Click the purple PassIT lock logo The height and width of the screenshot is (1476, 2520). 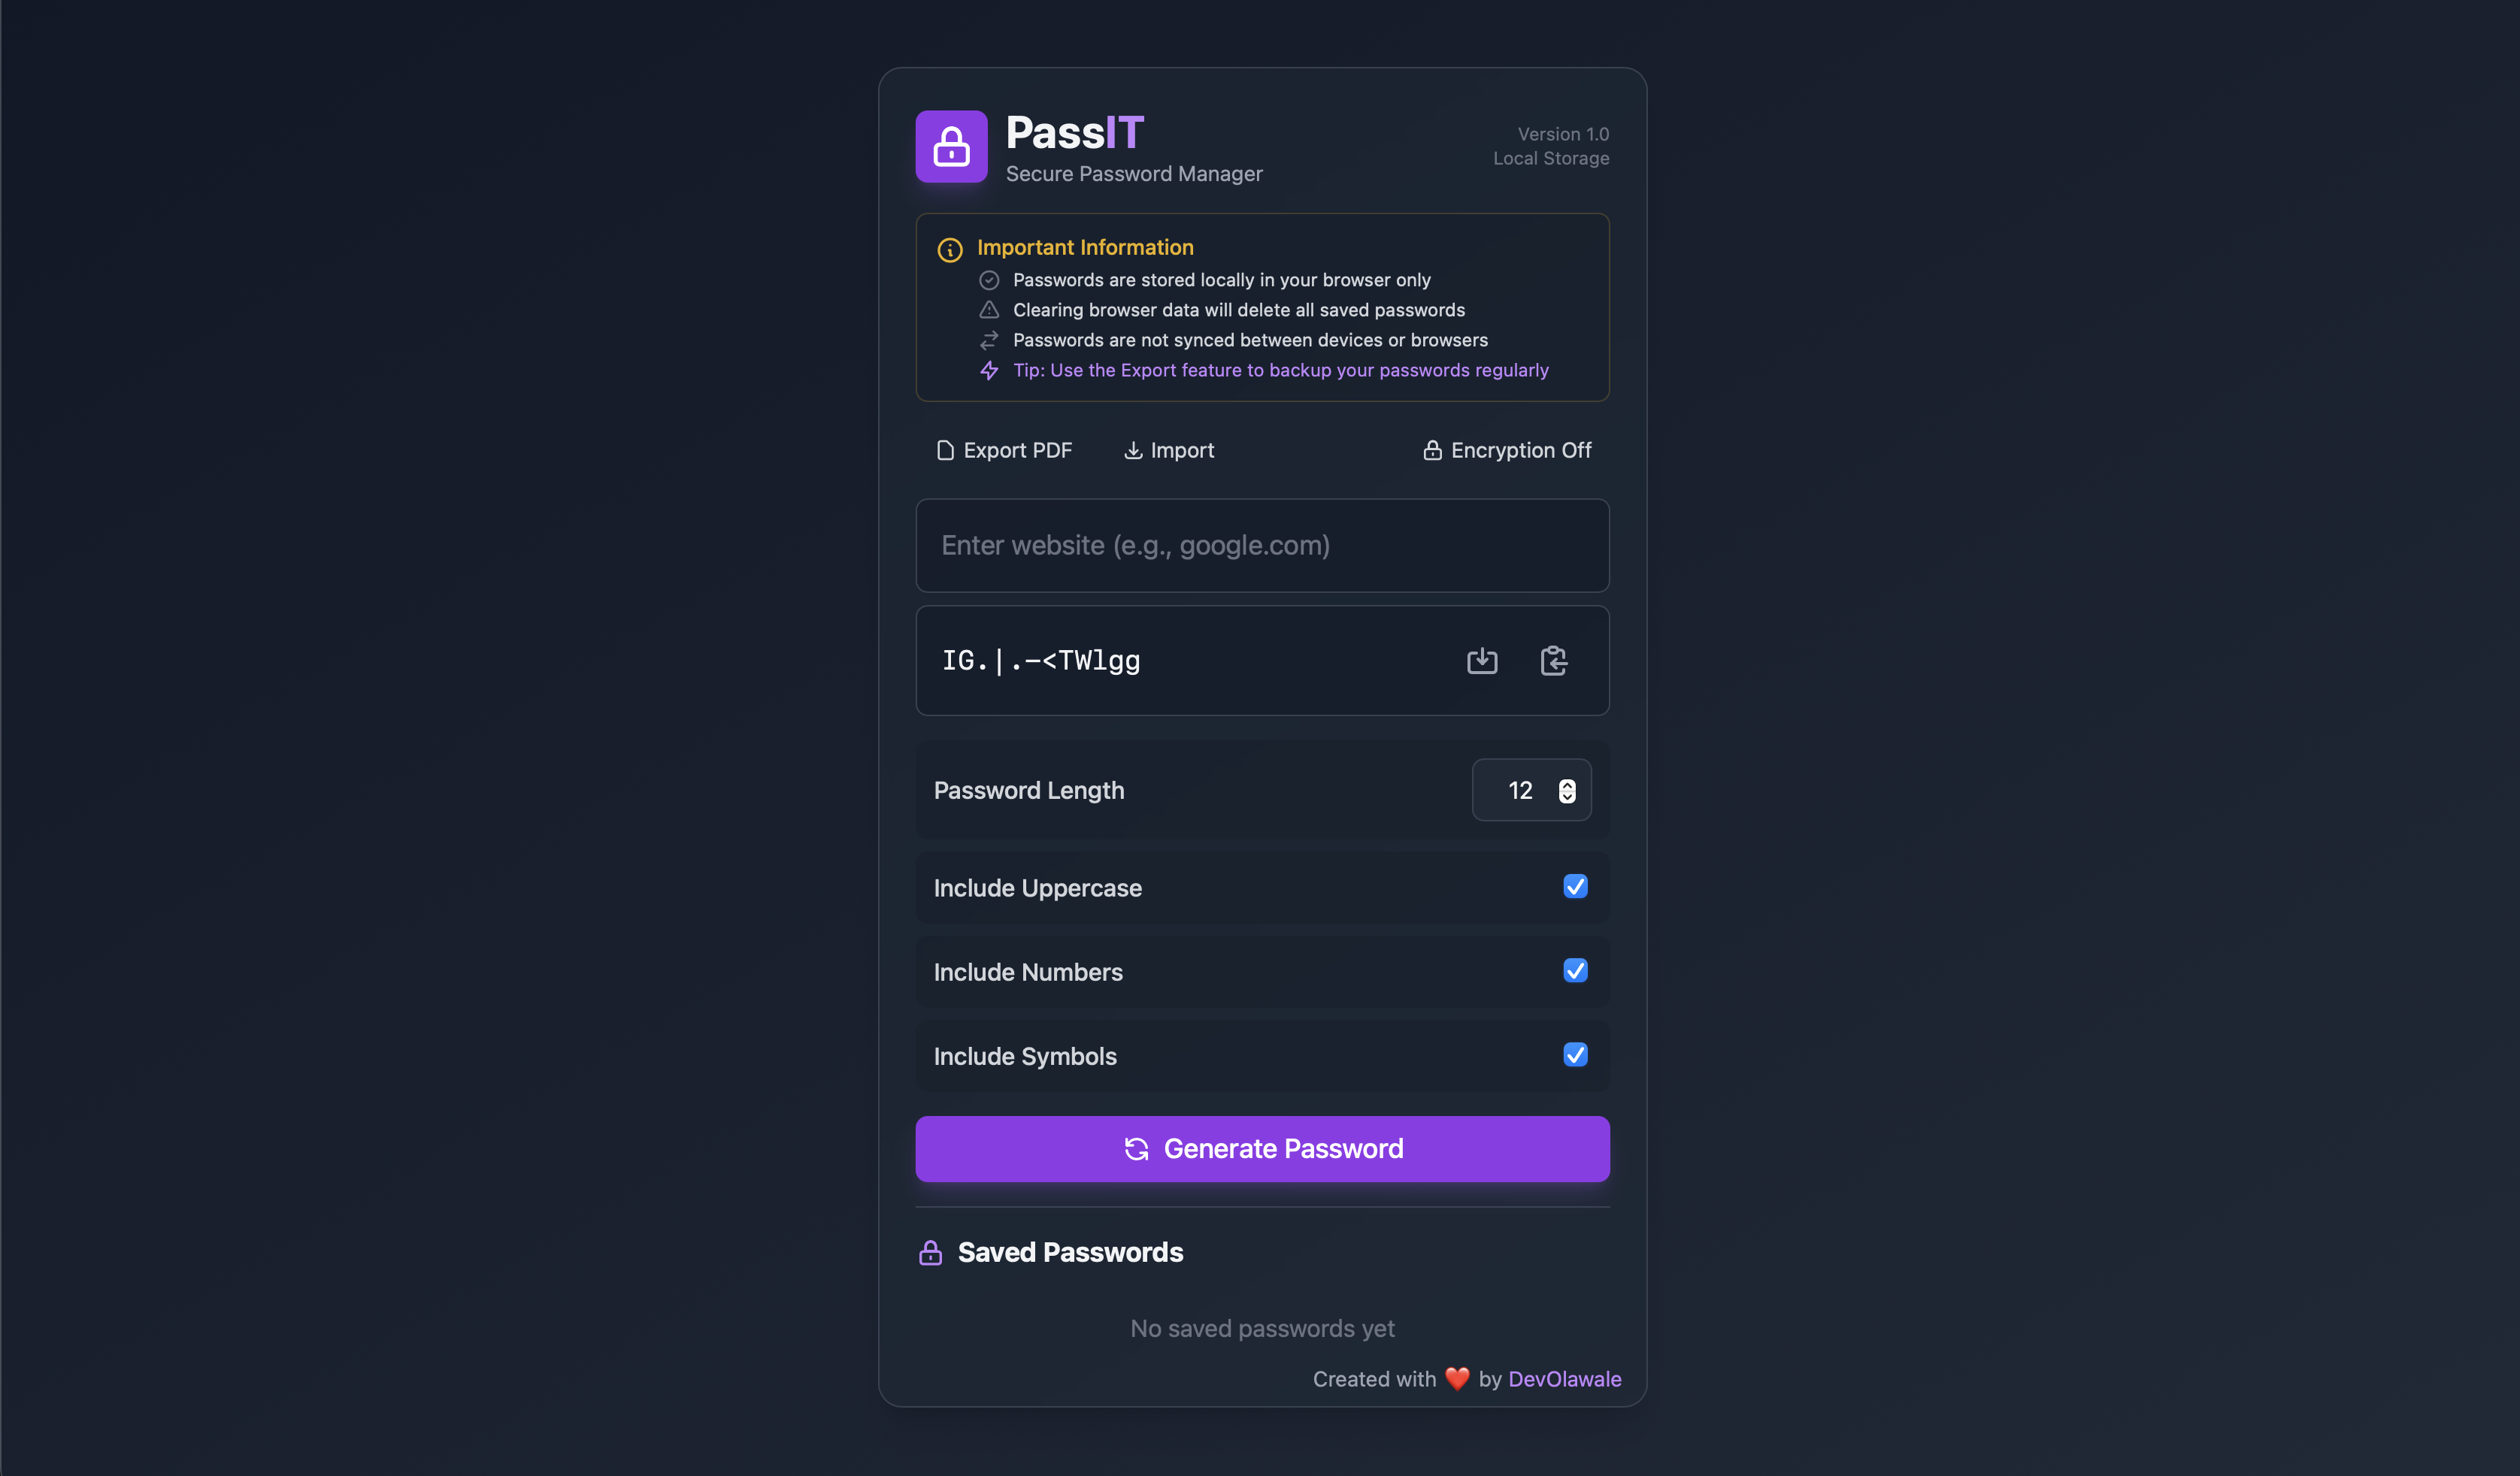[951, 147]
